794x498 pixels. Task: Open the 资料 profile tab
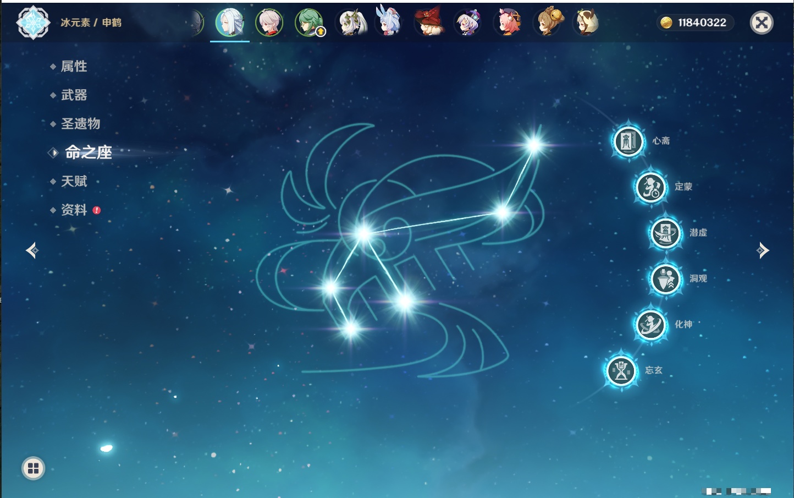coord(74,210)
